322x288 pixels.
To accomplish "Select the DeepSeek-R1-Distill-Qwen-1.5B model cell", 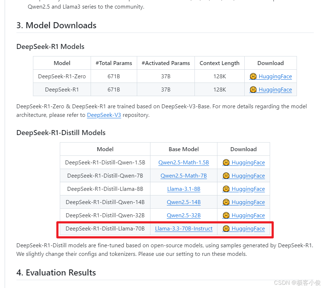I will [x=105, y=163].
